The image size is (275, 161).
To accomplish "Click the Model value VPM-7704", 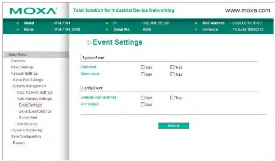I will click(61, 23).
